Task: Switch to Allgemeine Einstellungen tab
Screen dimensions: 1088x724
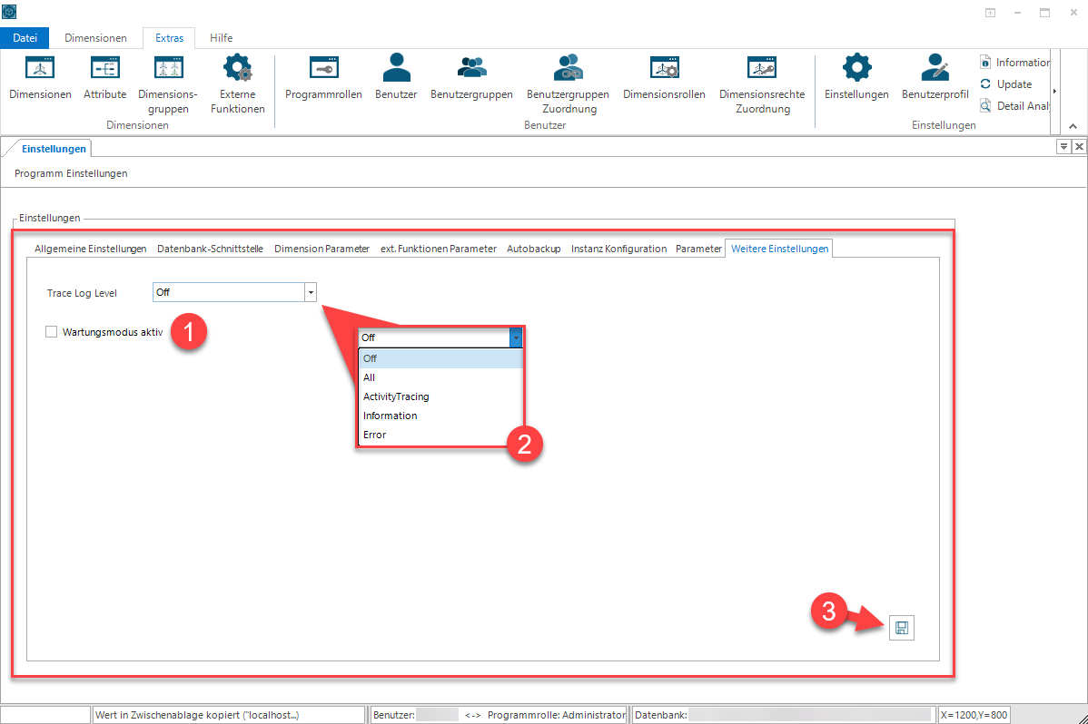Action: pos(90,249)
